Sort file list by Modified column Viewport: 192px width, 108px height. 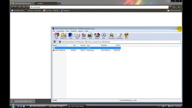pyautogui.click(x=106, y=45)
